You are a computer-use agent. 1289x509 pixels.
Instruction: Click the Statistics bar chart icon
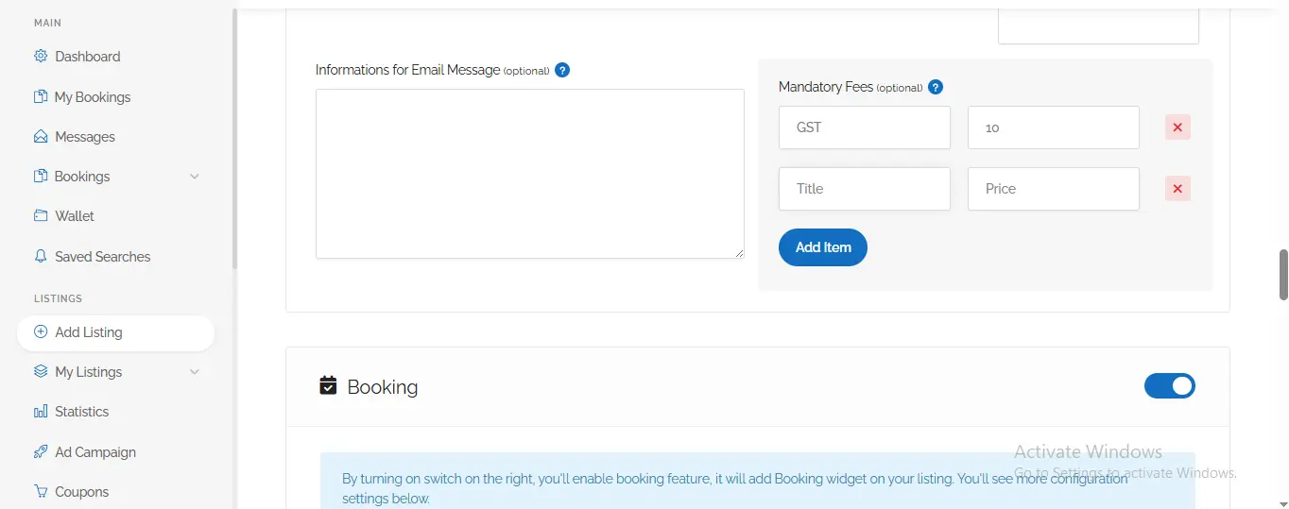click(x=41, y=412)
